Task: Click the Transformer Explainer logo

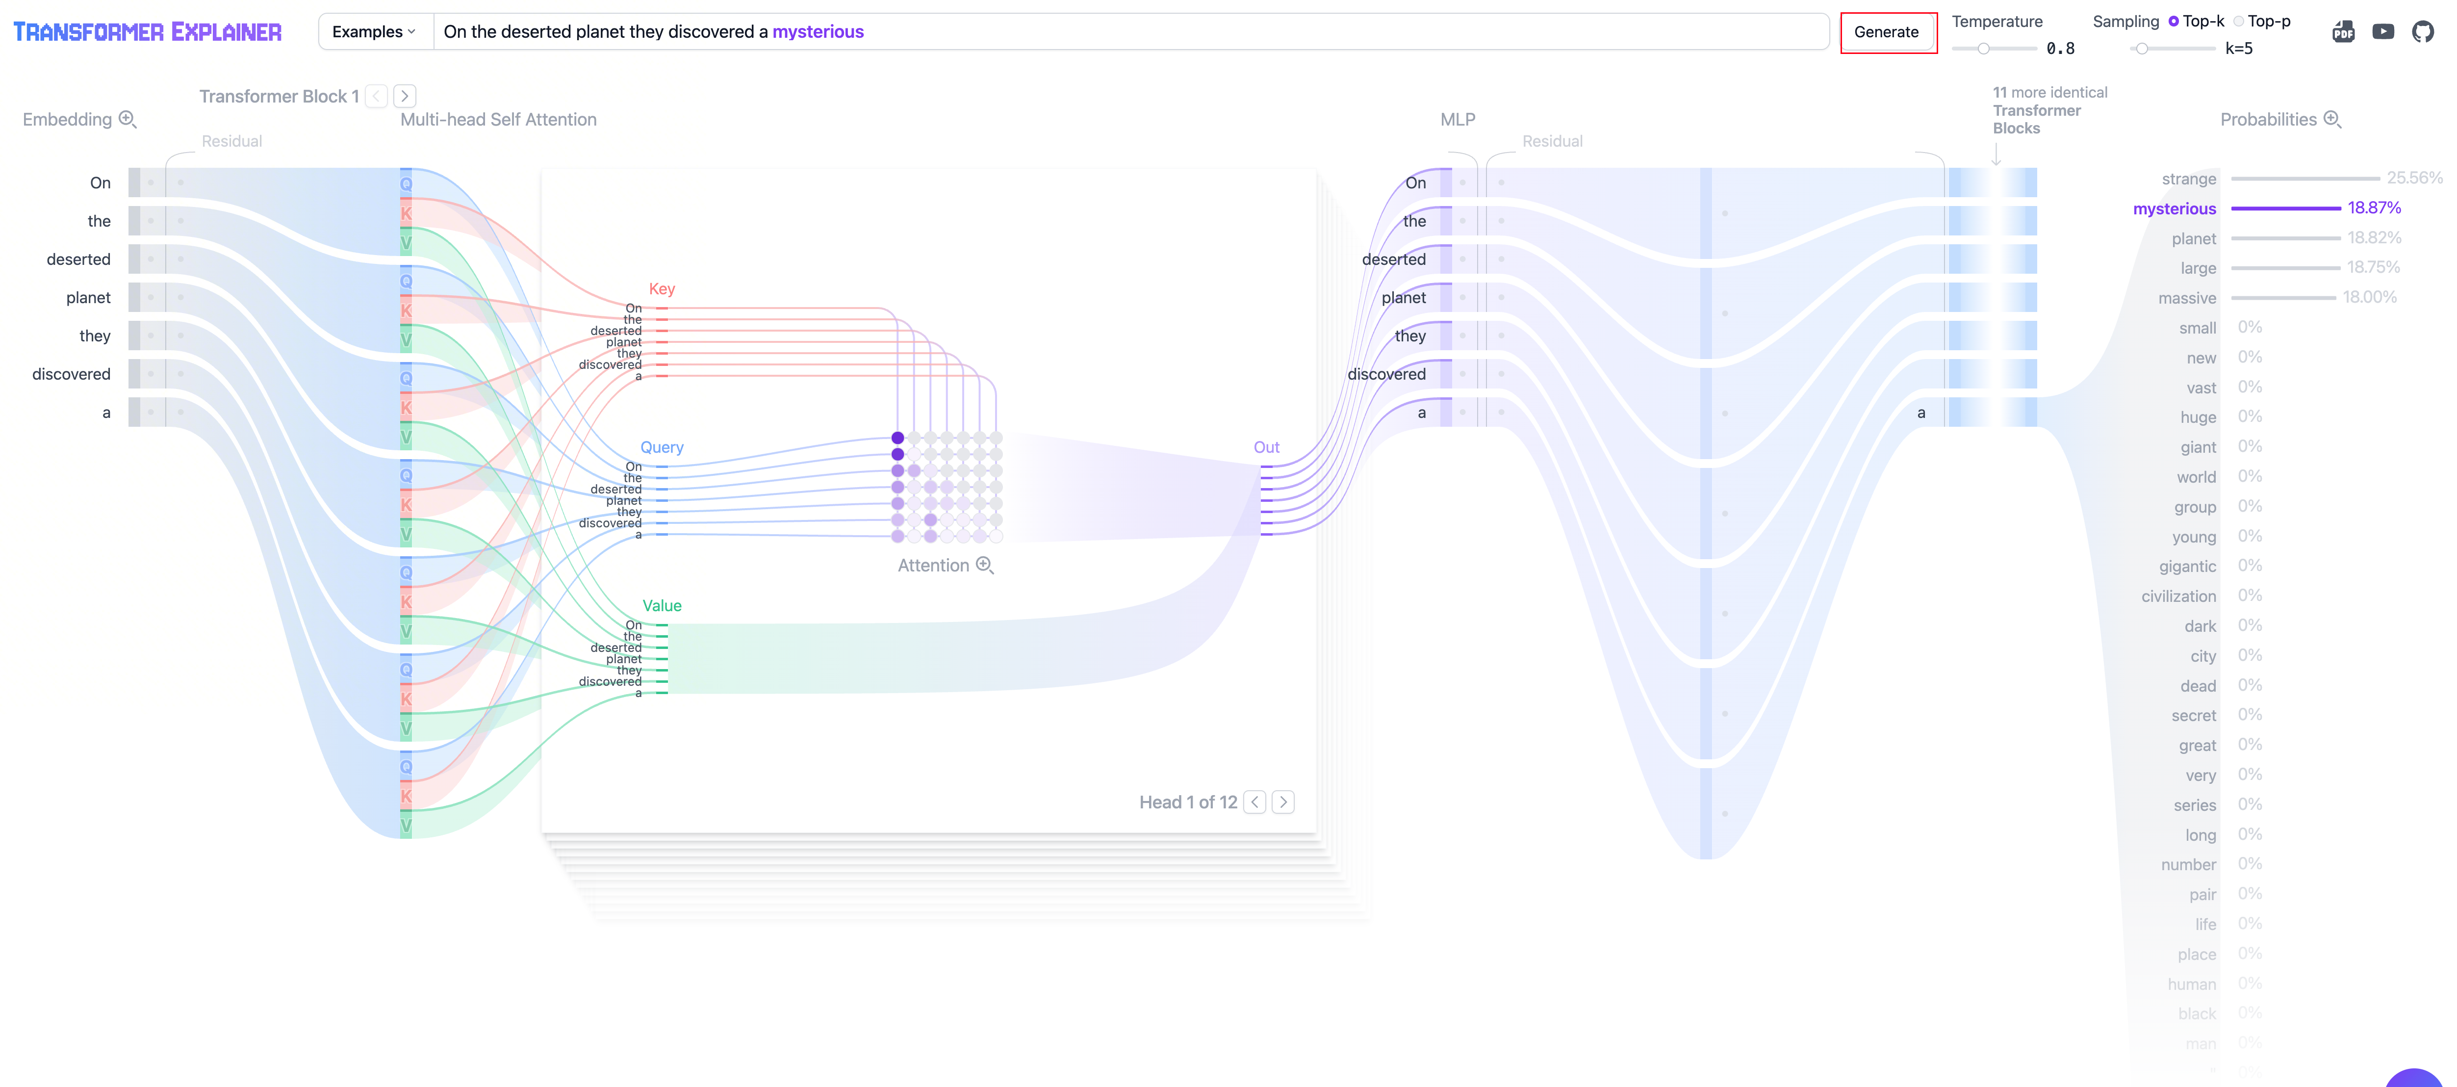Action: coord(148,31)
